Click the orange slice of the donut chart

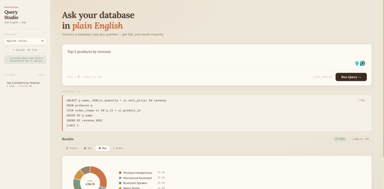101,176
